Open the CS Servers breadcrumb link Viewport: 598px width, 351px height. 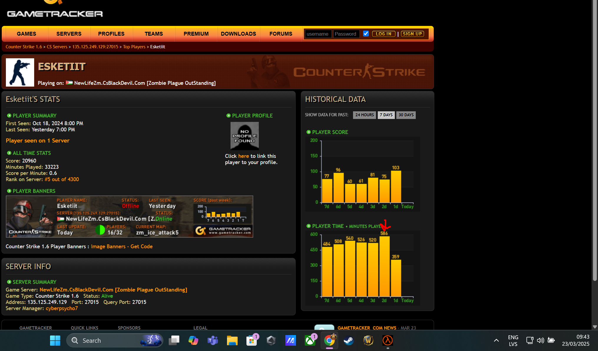click(x=57, y=47)
